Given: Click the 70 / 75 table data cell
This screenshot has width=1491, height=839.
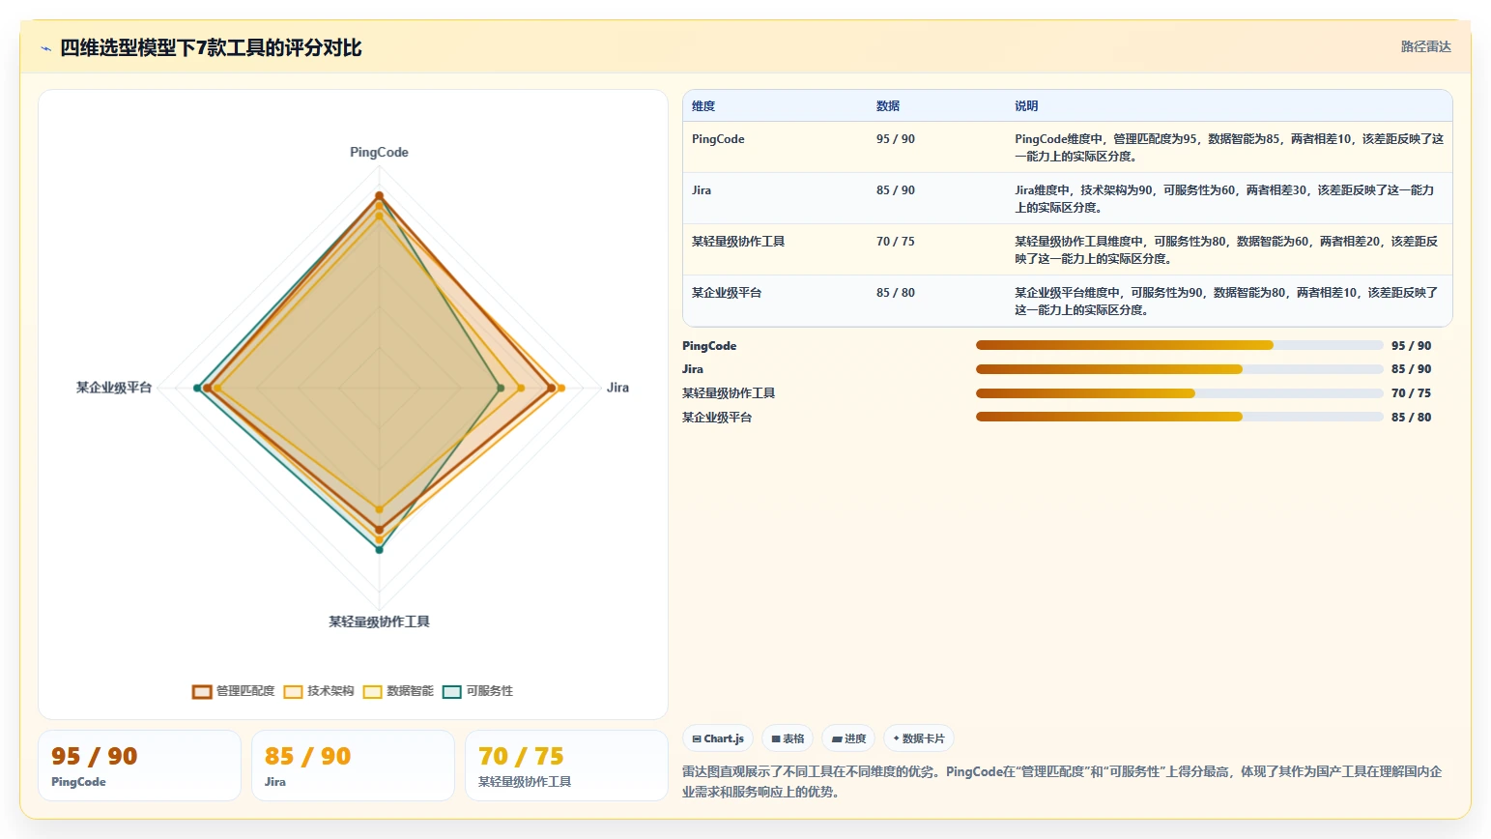Looking at the screenshot, I should (896, 242).
